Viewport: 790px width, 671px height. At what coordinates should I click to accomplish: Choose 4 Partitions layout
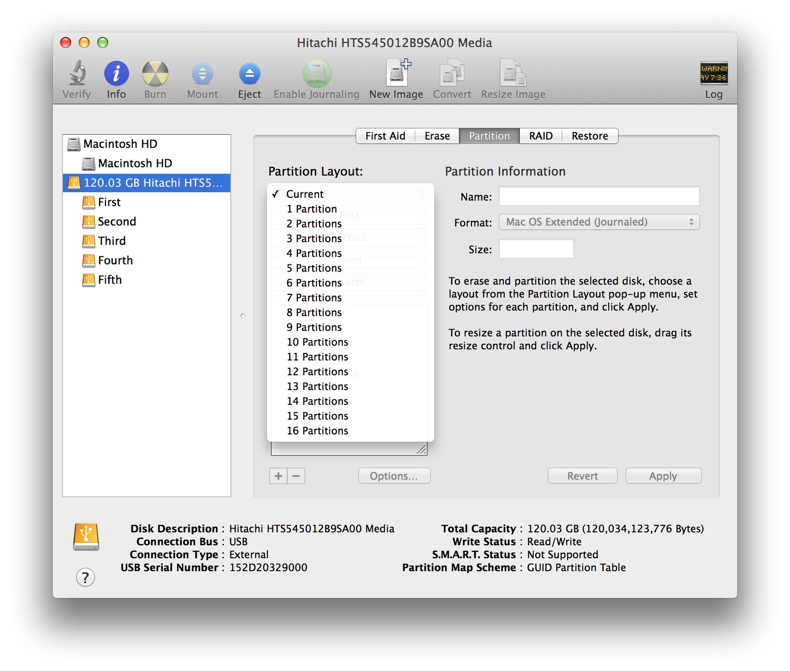point(350,253)
